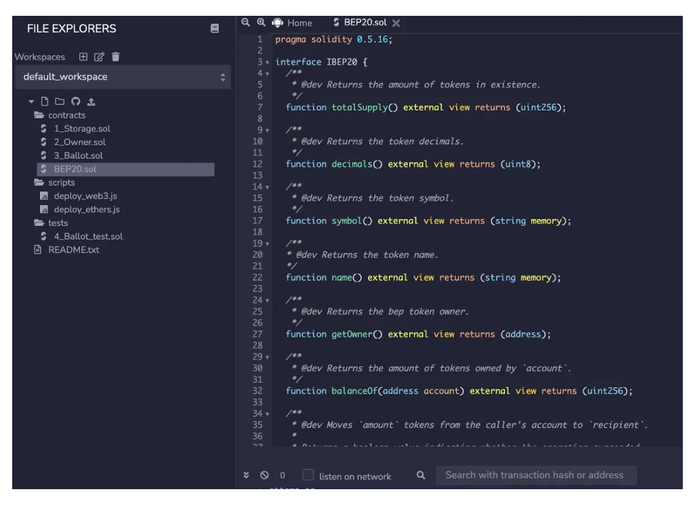695x505 pixels.
Task: Publish to GitHub gist icon
Action: click(x=76, y=102)
